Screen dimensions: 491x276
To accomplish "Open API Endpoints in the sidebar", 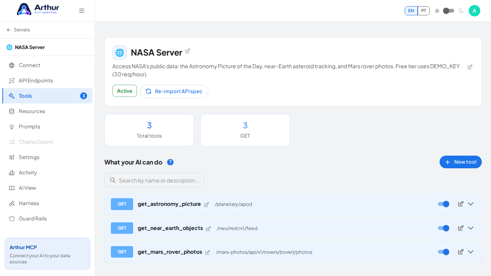I will pyautogui.click(x=47, y=80).
